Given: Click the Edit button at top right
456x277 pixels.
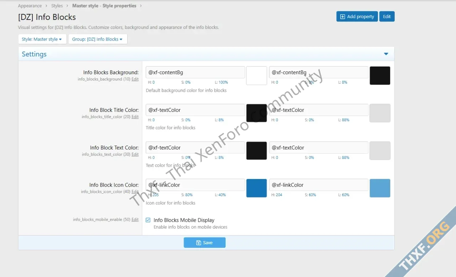Looking at the screenshot, I should (387, 16).
